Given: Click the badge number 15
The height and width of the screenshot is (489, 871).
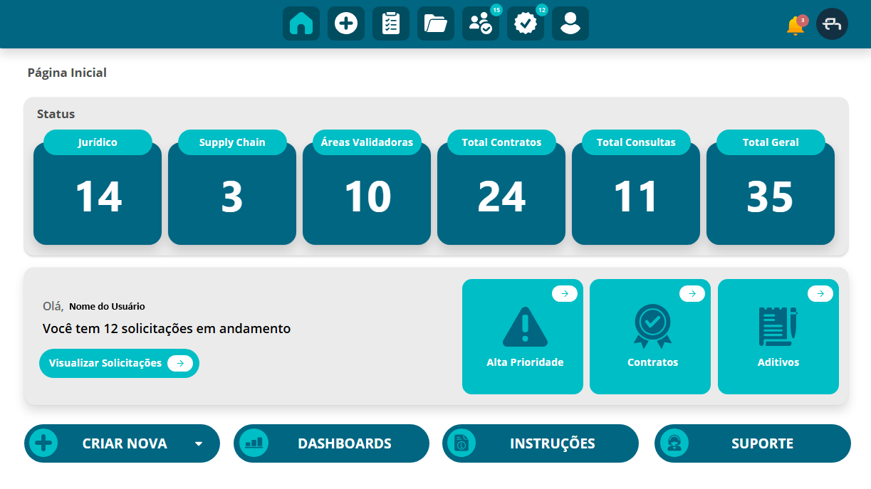Looking at the screenshot, I should pos(496,10).
